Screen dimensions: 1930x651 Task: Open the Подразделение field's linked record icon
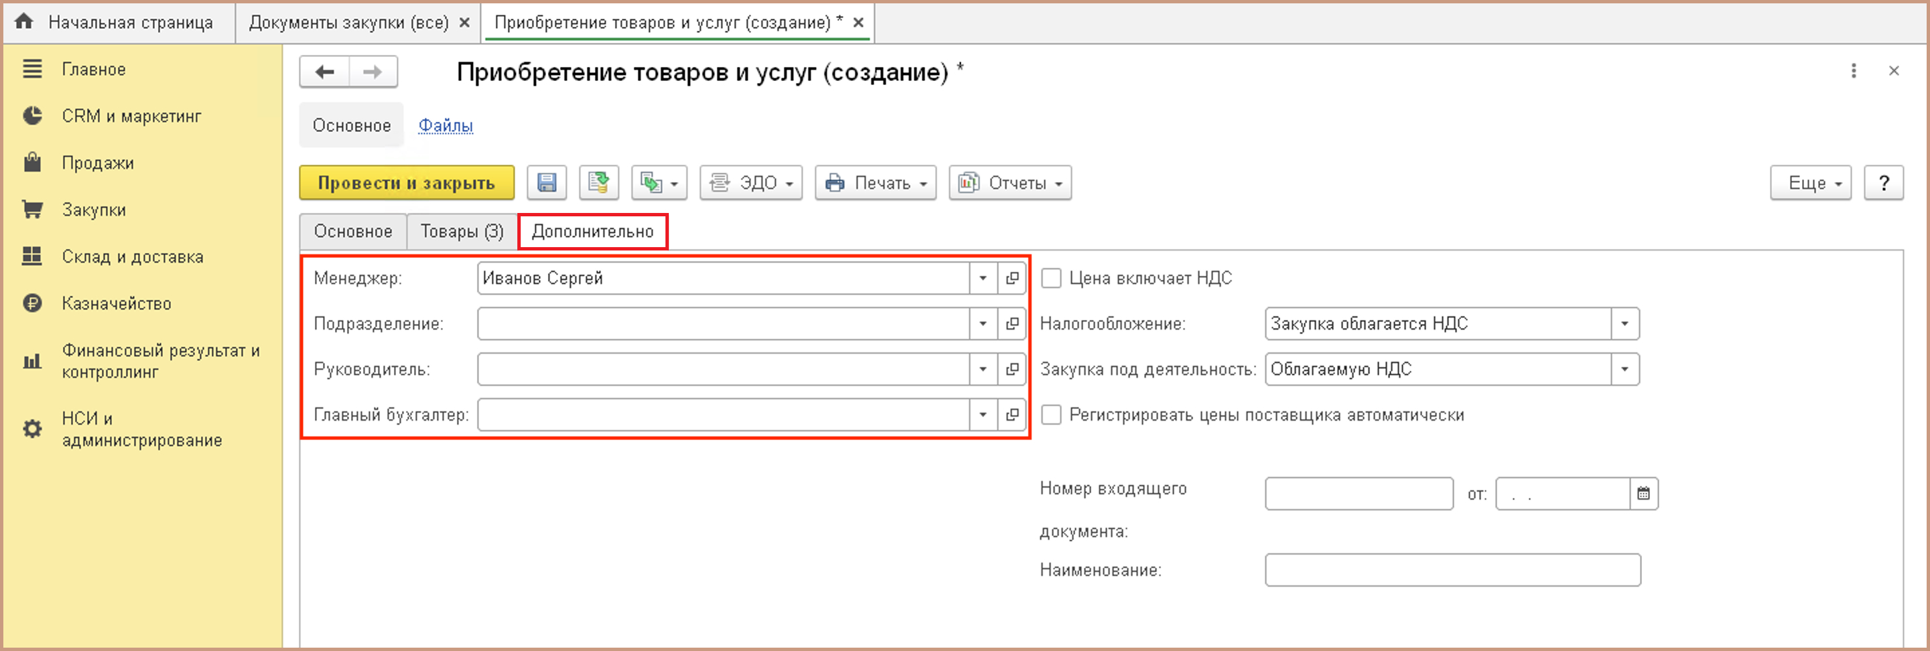(x=1011, y=323)
